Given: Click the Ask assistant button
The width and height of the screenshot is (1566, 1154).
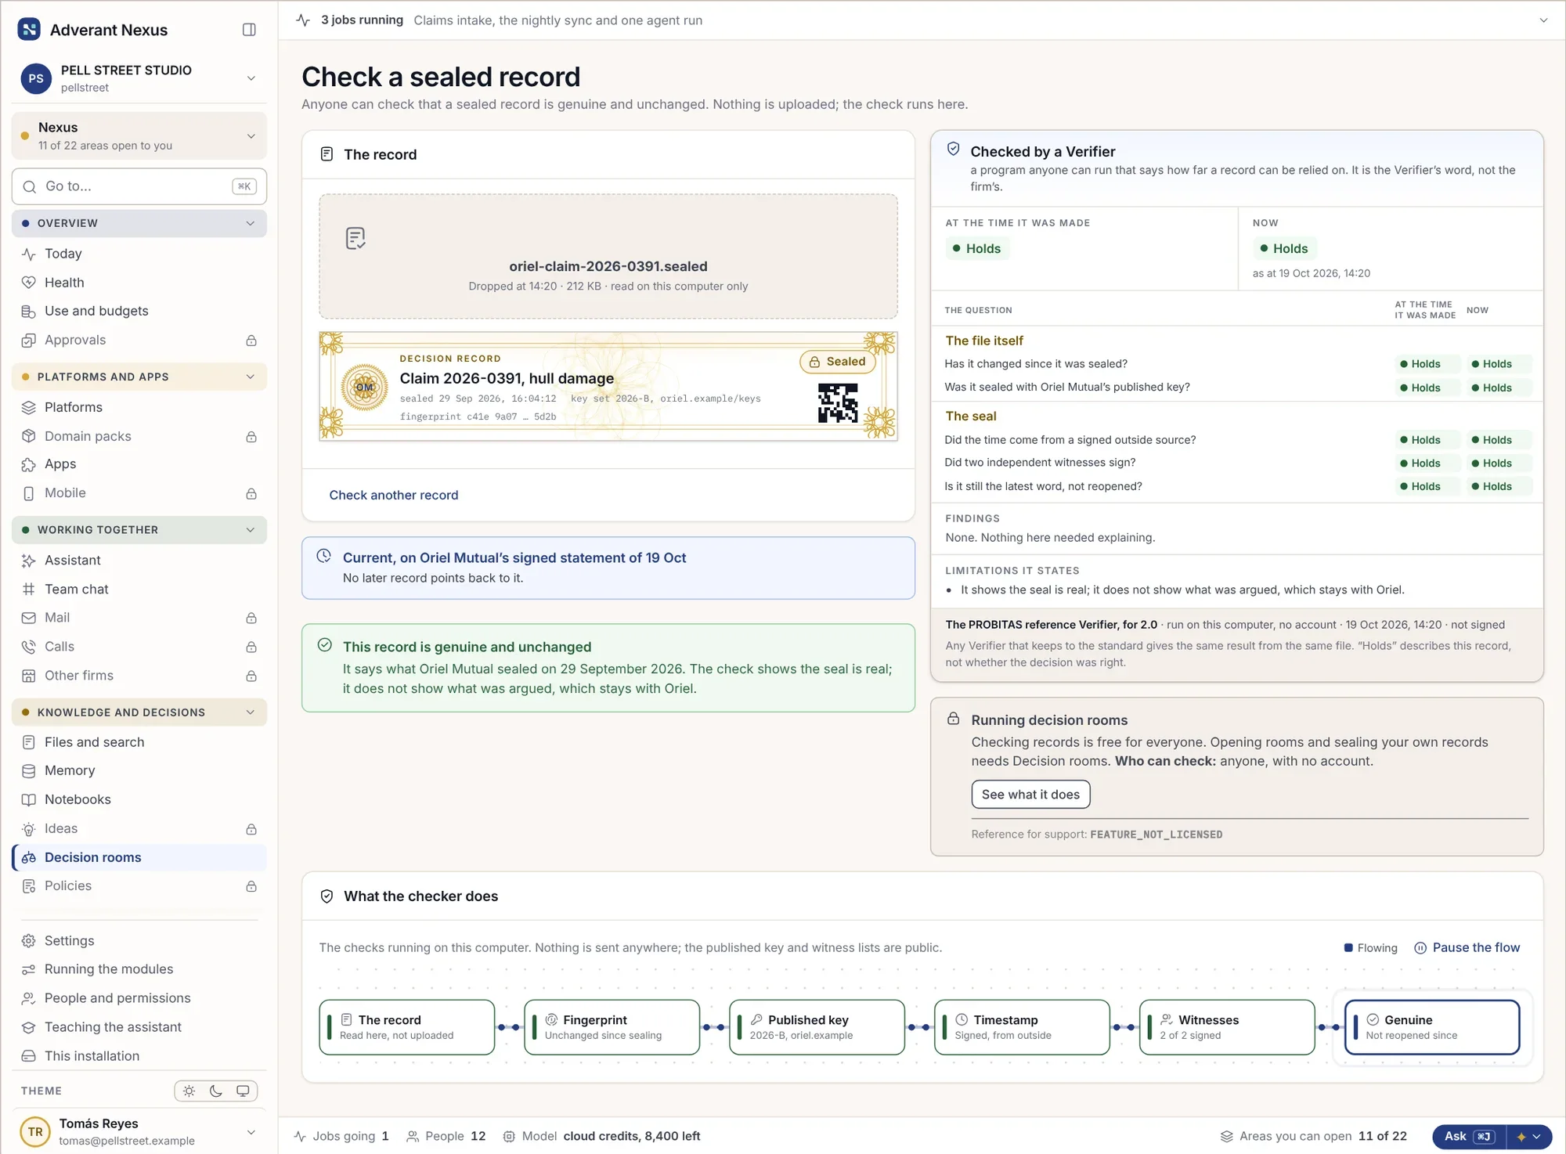Looking at the screenshot, I should pyautogui.click(x=1470, y=1137).
